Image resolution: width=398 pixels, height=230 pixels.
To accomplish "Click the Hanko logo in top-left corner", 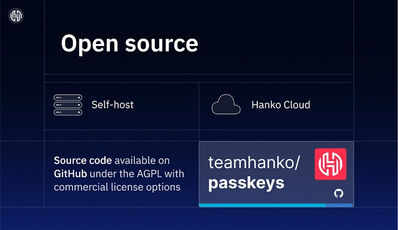I will click(15, 16).
